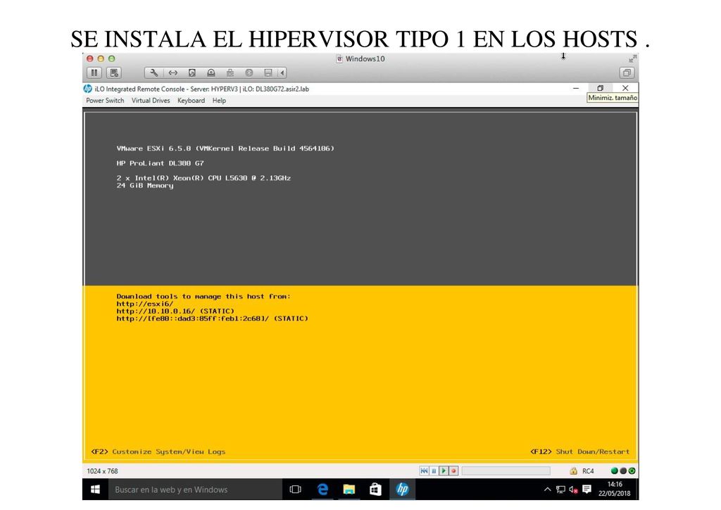Expand the hidden system tray icons

(547, 490)
